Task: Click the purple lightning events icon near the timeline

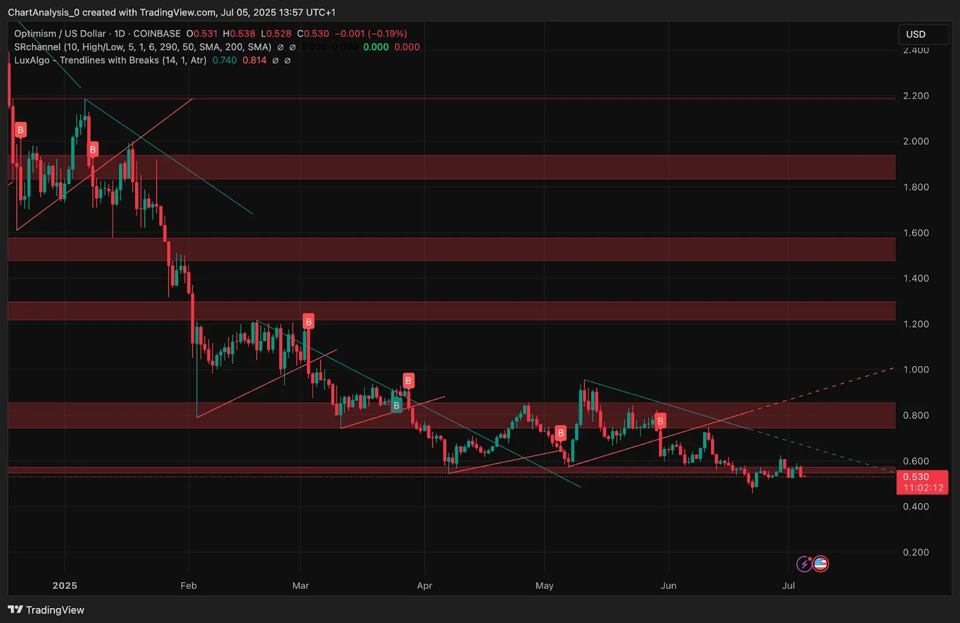Action: 803,563
